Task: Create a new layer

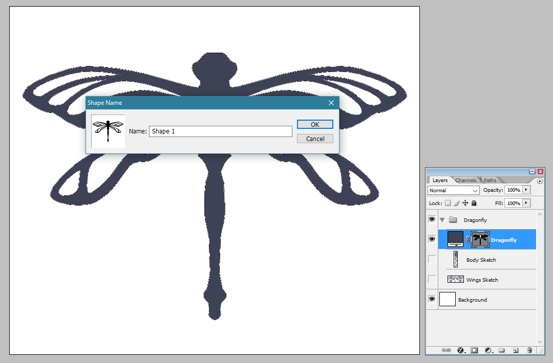Action: point(516,350)
